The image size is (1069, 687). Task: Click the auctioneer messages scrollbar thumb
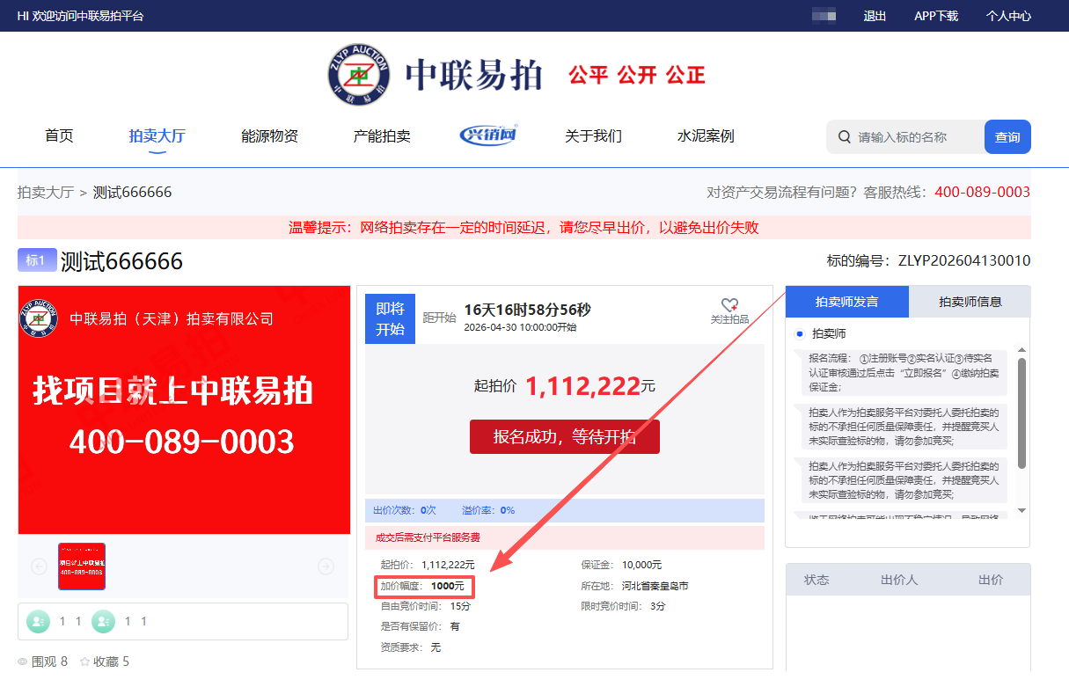coord(1021,413)
